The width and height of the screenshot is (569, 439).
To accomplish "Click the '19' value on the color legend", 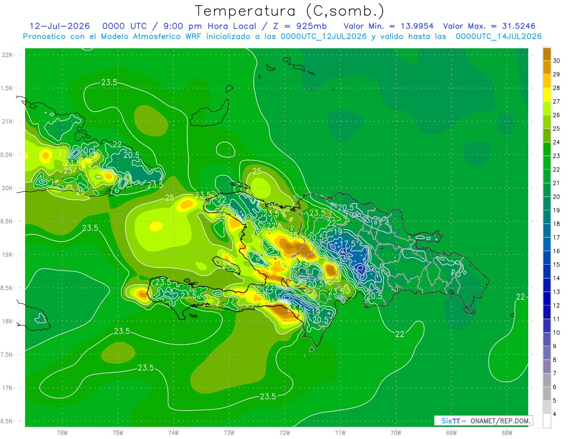I will tap(556, 210).
